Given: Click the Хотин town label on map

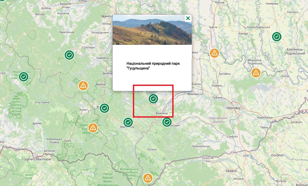Looking at the screenshot, I should pos(285,76).
